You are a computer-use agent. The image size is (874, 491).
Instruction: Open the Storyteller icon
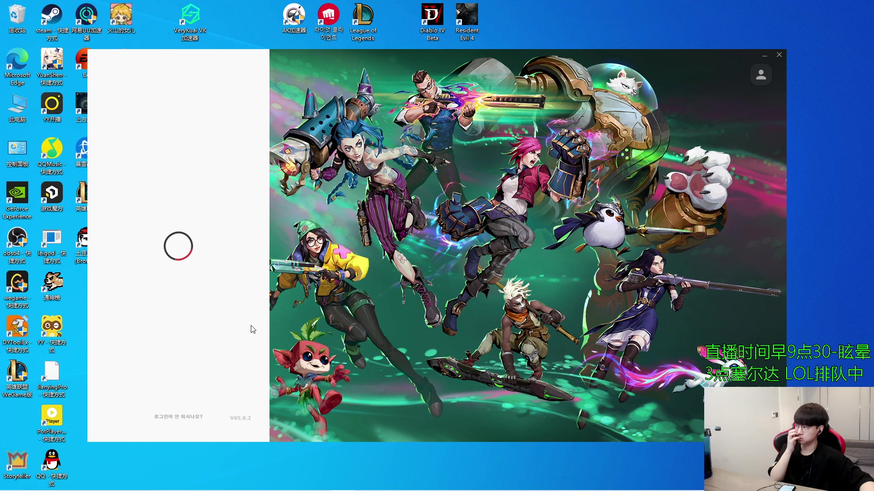pos(17,465)
